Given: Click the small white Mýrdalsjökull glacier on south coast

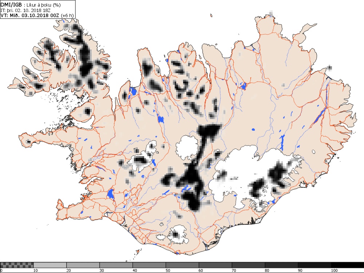Looking at the screenshot, I should 179,234.
